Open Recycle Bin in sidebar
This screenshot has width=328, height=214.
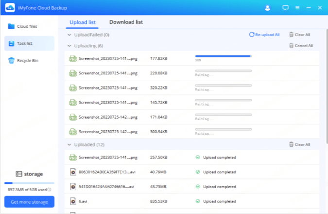(x=29, y=60)
